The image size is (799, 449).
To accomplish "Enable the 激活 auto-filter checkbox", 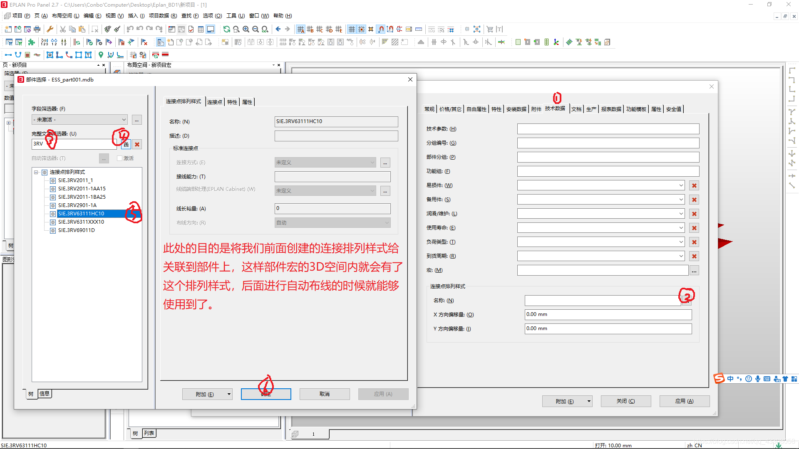I will 120,158.
